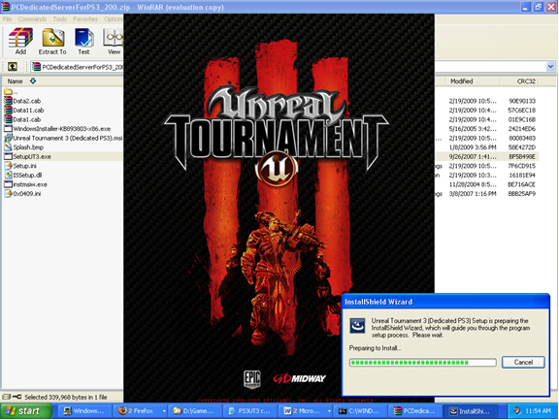The height and width of the screenshot is (420, 559).
Task: Select the SetupUT3.exe file icon
Action: (x=8, y=156)
